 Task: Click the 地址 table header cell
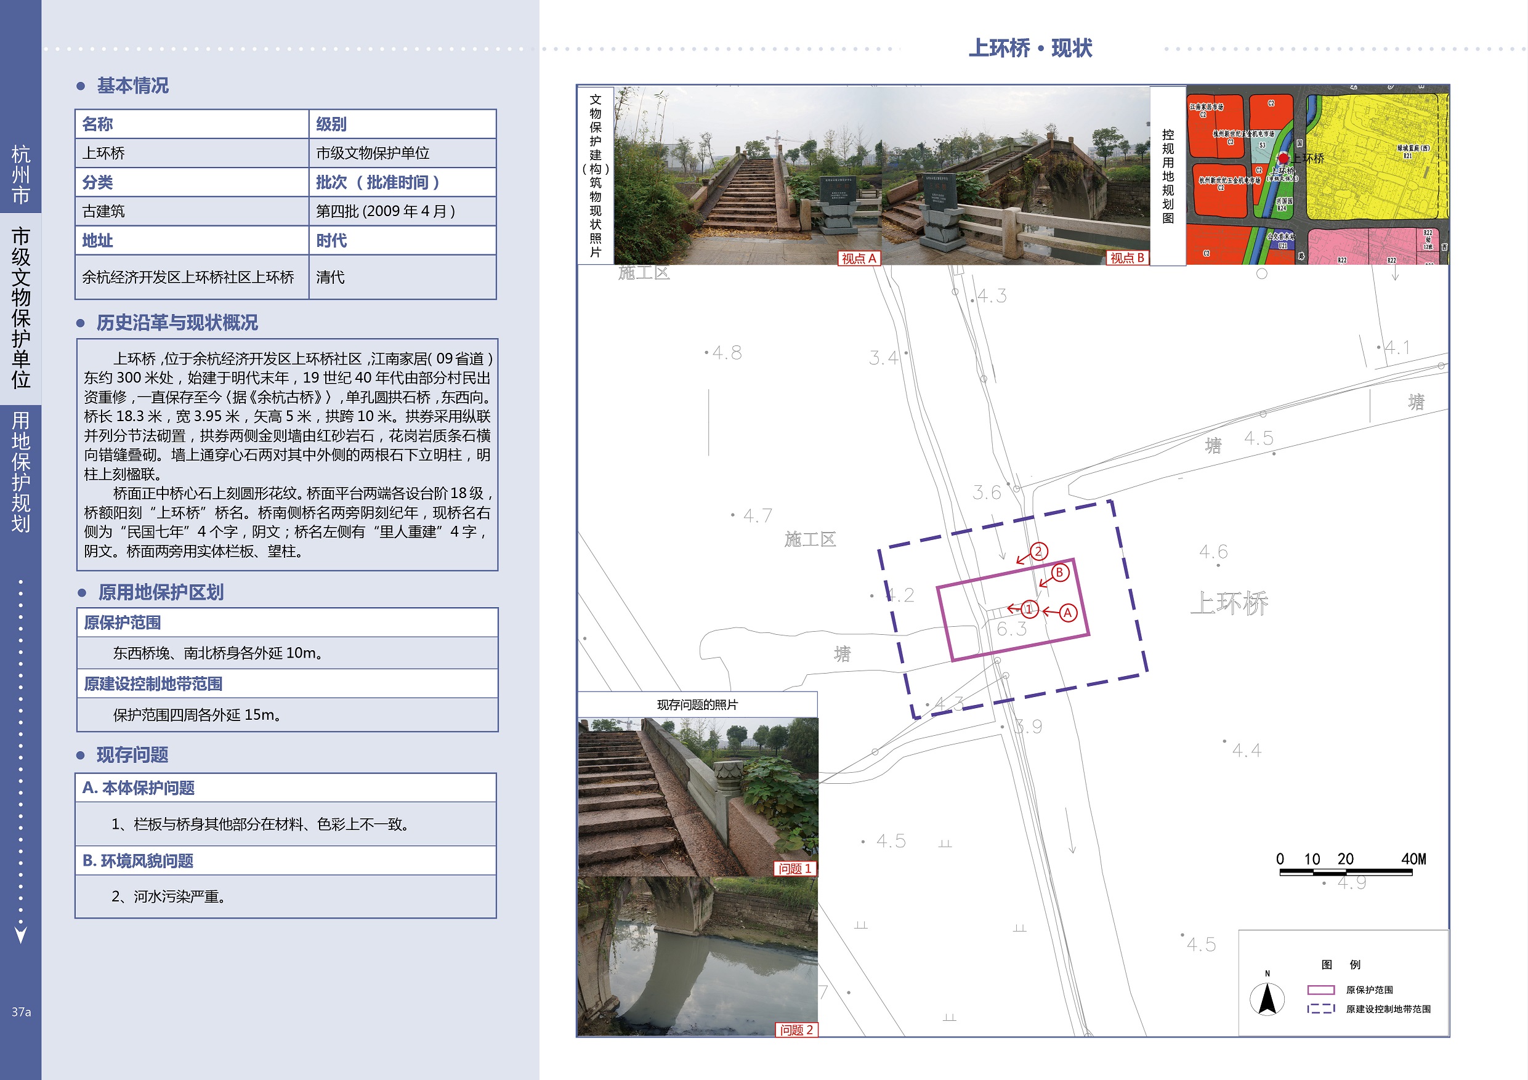pyautogui.click(x=192, y=240)
